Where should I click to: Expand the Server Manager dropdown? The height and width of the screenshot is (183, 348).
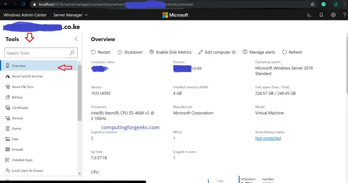coord(71,15)
